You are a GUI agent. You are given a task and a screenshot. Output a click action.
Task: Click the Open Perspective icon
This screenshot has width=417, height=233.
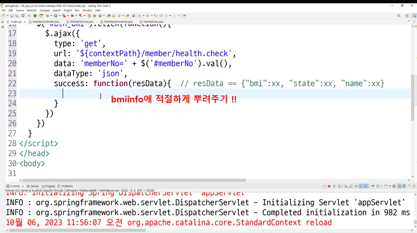pyautogui.click(x=407, y=16)
